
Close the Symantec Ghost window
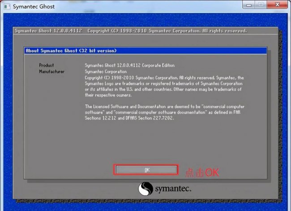(277, 5)
